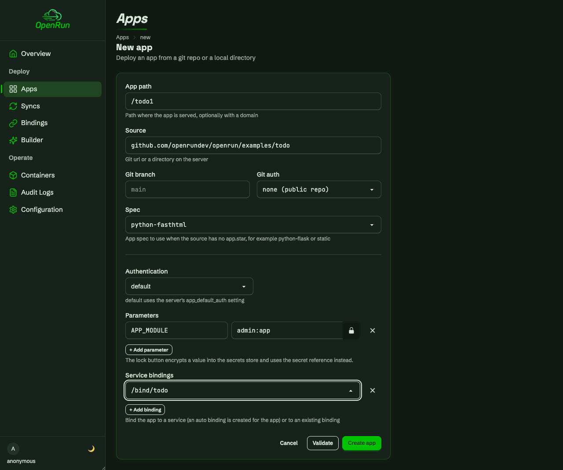Click the Bindings link icon
The image size is (563, 470).
pos(13,123)
